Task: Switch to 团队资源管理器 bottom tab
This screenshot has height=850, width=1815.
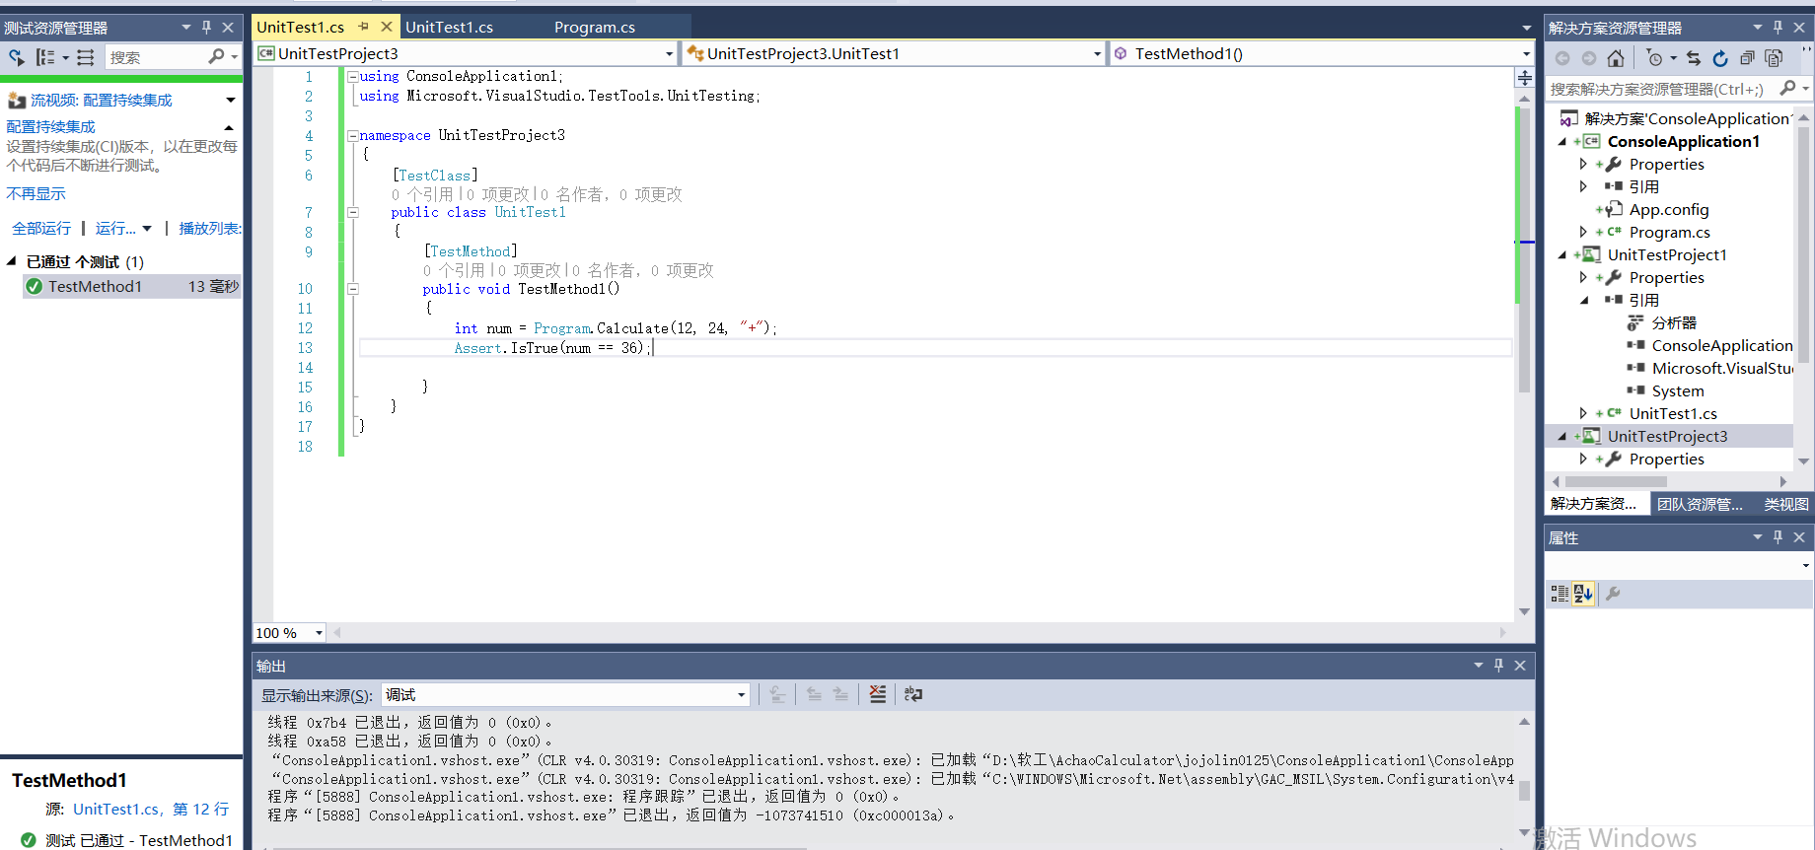Action: pos(1700,504)
